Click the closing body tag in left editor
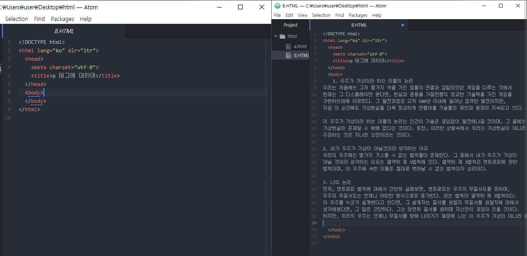Viewport: 527px width, 256px height. click(35, 101)
